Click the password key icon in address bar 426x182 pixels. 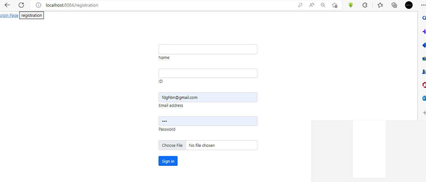pyautogui.click(x=300, y=5)
